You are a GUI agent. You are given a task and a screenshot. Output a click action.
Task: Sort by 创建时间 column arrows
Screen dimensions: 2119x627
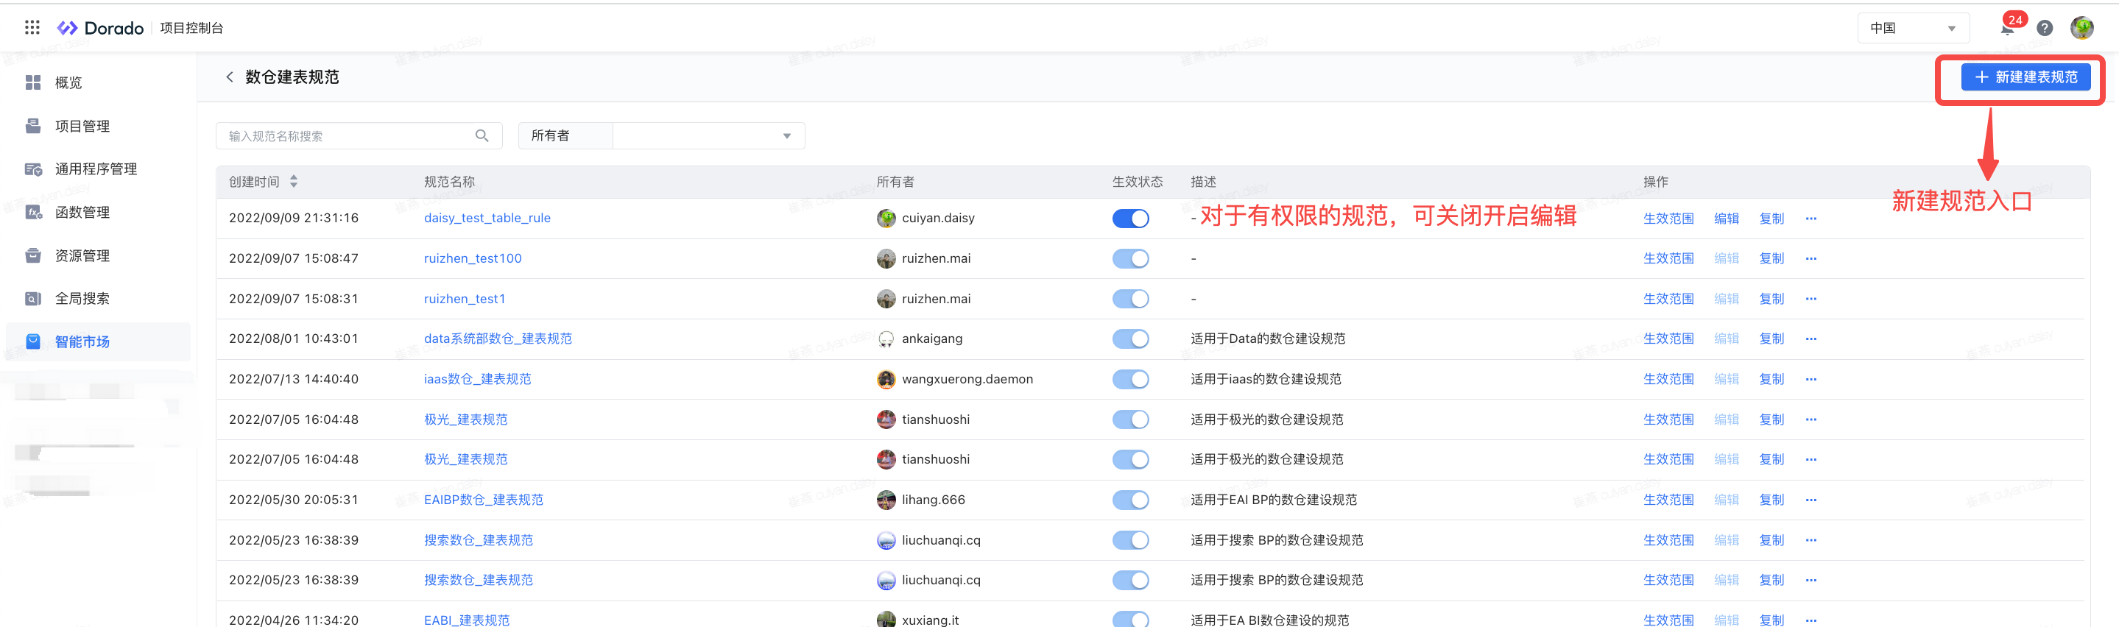click(294, 182)
